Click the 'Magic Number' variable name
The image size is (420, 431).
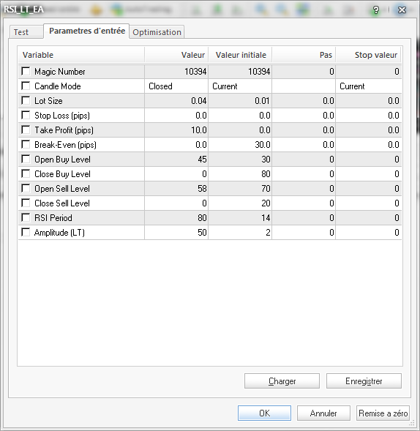pos(60,72)
